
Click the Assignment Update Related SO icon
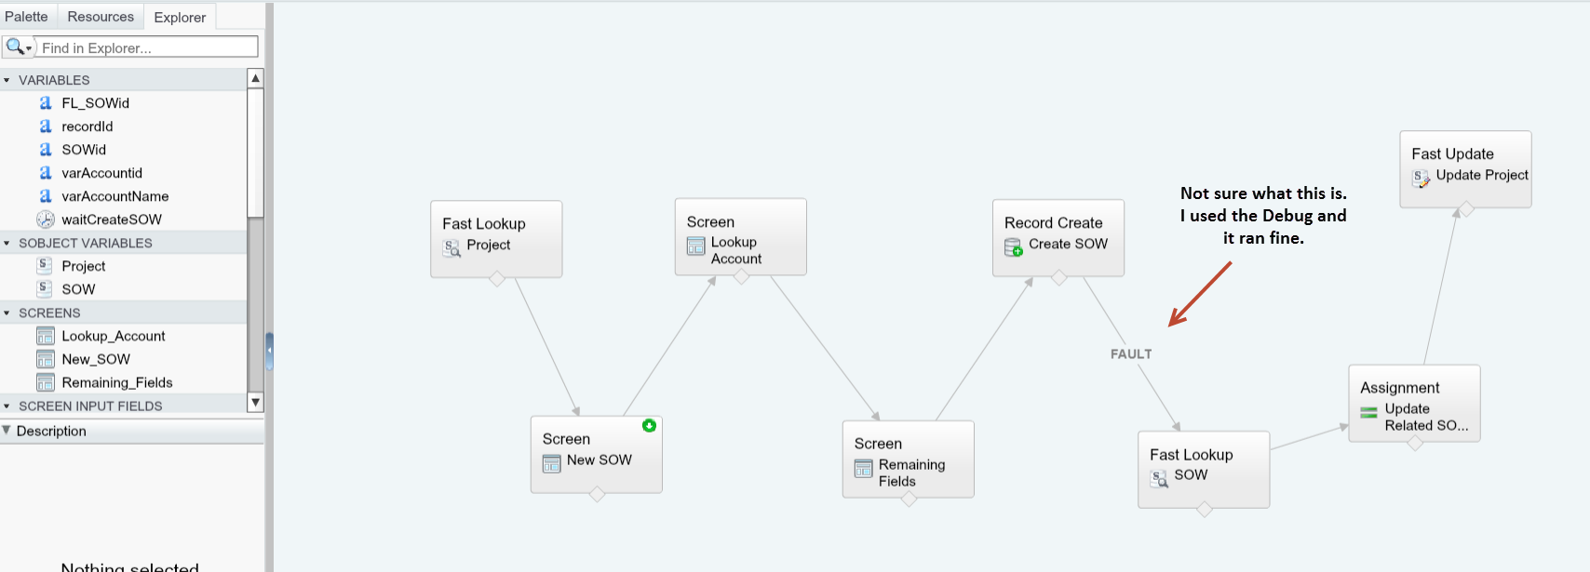[1368, 412]
